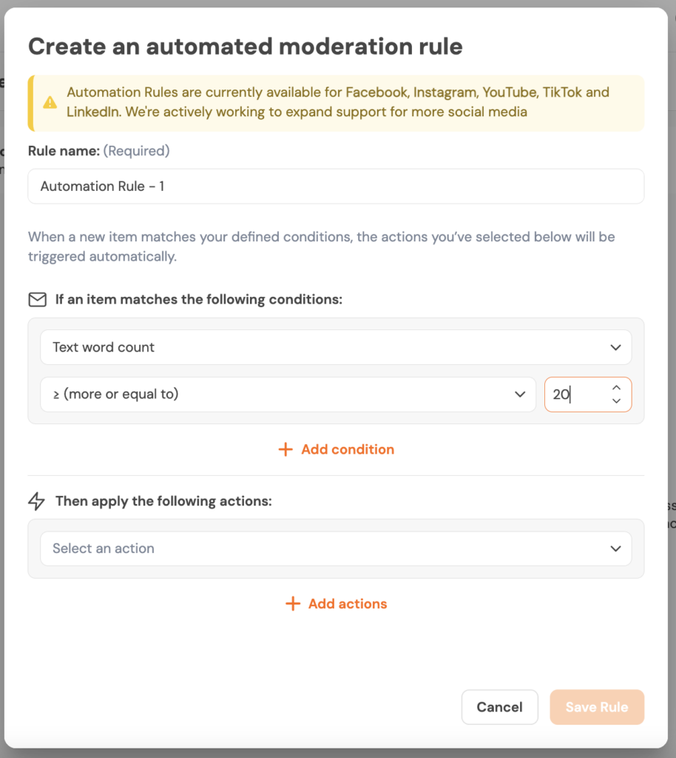Open the '≥ (more or equal to)' operator dropdown
676x758 pixels.
pyautogui.click(x=281, y=395)
